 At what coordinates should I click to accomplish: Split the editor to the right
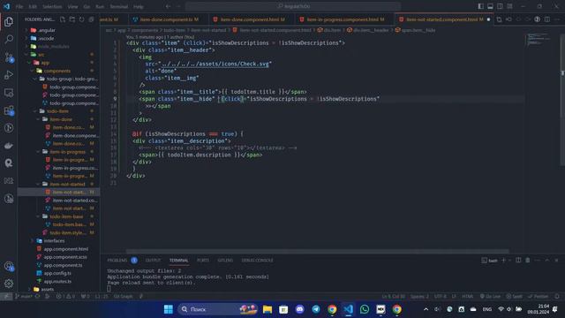[x=547, y=19]
